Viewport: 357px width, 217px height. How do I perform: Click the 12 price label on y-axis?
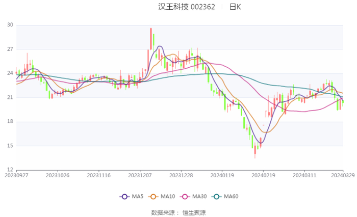click(10, 170)
